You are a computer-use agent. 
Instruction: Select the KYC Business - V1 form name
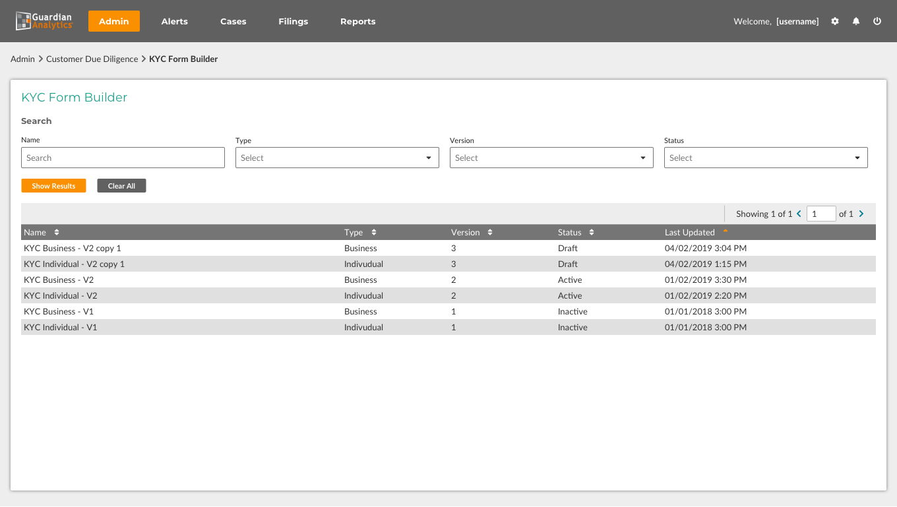point(59,311)
